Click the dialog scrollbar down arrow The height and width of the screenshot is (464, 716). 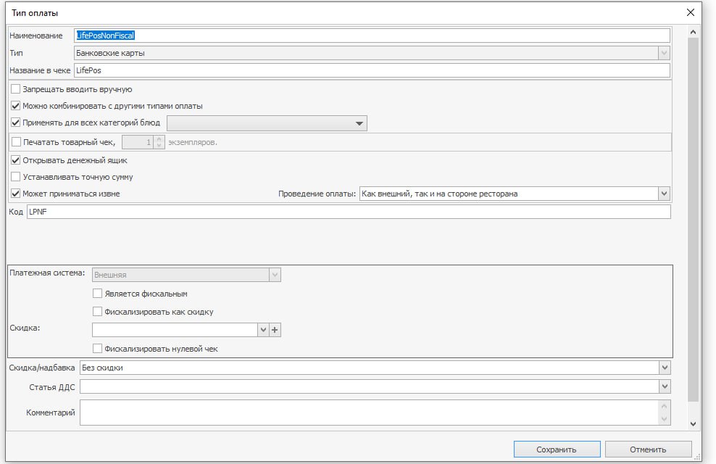(693, 424)
